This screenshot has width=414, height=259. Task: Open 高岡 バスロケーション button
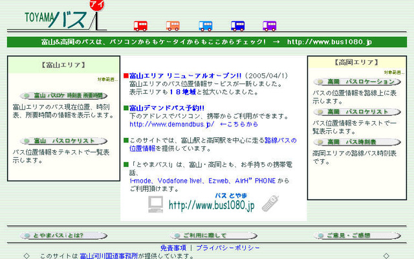click(x=357, y=82)
